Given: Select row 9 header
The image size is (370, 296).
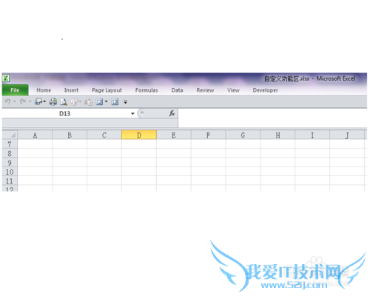Looking at the screenshot, I should (10, 162).
